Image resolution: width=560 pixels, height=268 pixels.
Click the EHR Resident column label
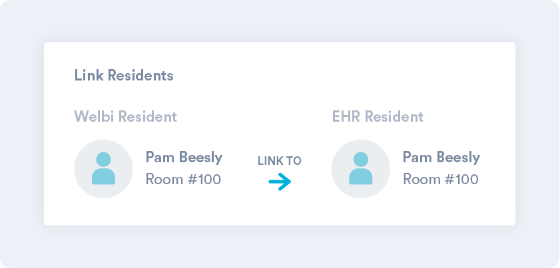pos(378,116)
